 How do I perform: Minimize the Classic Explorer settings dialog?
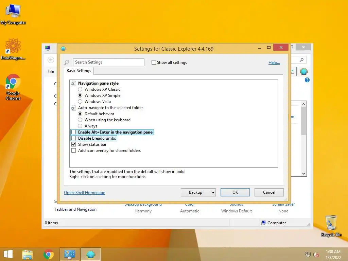259,48
